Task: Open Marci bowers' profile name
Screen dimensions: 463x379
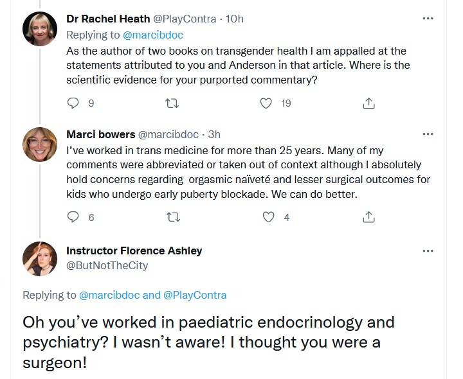Action: [x=101, y=134]
